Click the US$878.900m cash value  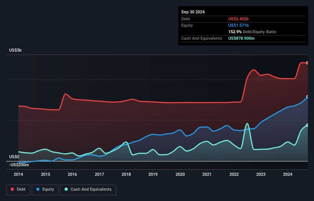pos(241,38)
